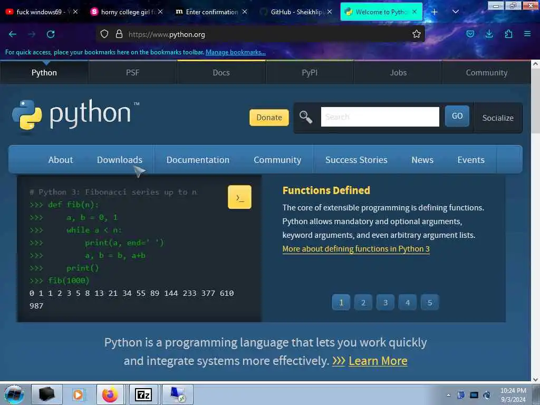Open the Pocket save icon
Screen dimensions: 540x405
coord(470,34)
